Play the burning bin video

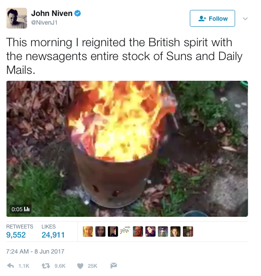[x=127, y=149]
